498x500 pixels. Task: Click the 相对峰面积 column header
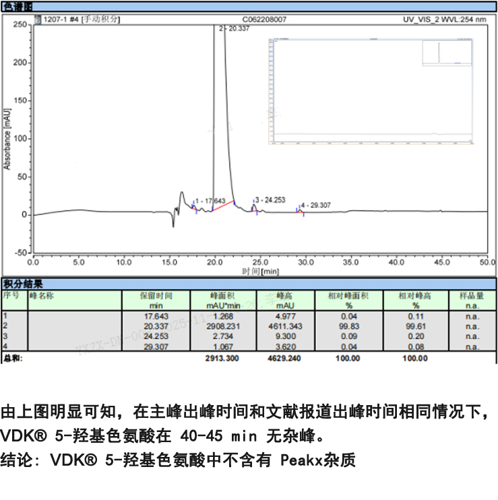click(x=348, y=295)
